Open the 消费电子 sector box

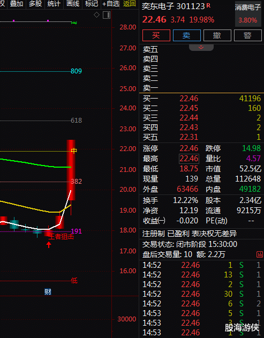[248, 14]
